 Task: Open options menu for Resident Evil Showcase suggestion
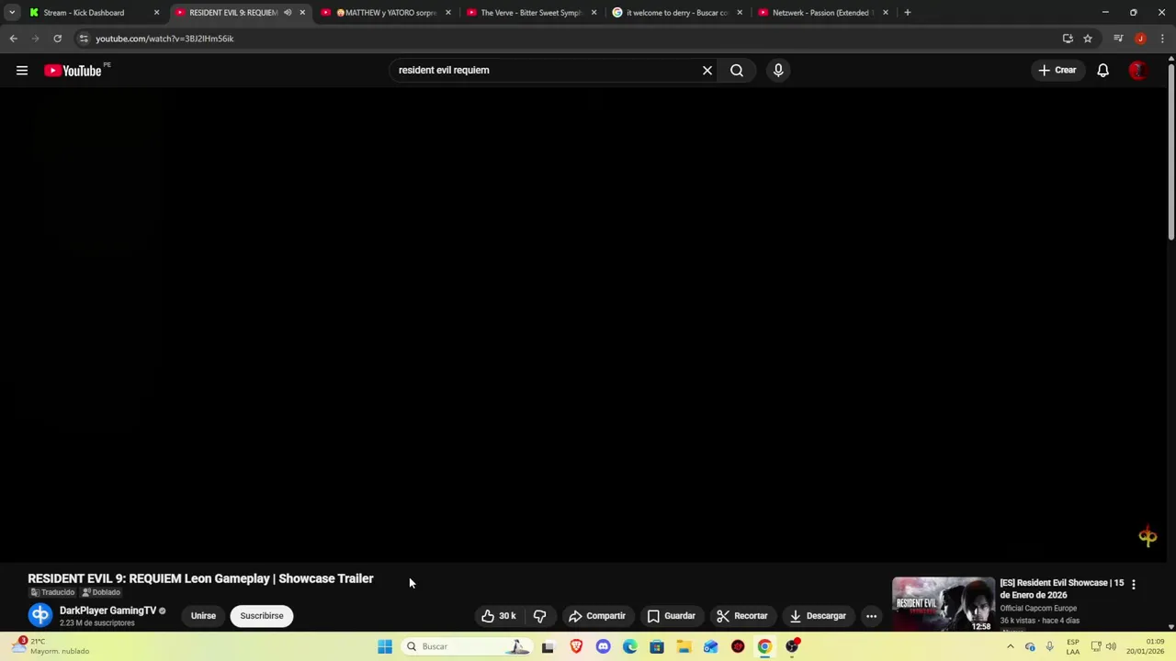point(1133,584)
